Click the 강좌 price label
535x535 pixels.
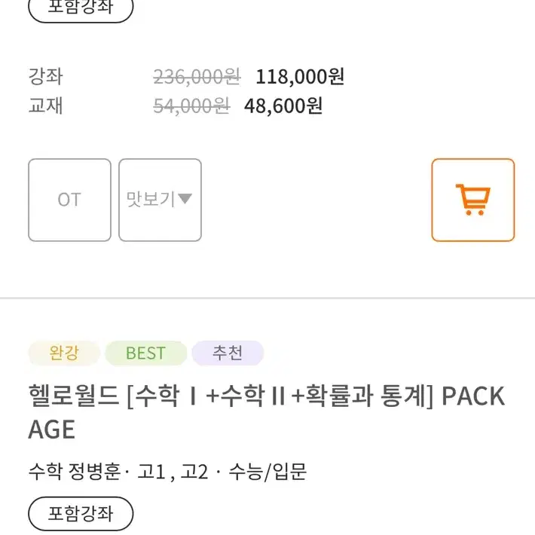46,76
